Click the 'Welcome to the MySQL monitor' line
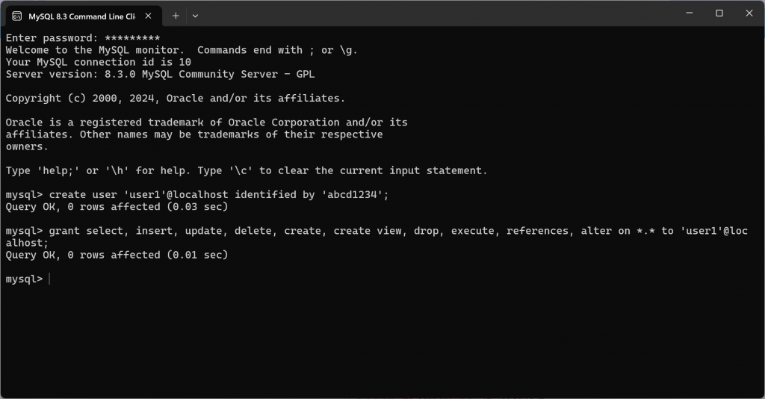The width and height of the screenshot is (765, 399). coord(182,50)
